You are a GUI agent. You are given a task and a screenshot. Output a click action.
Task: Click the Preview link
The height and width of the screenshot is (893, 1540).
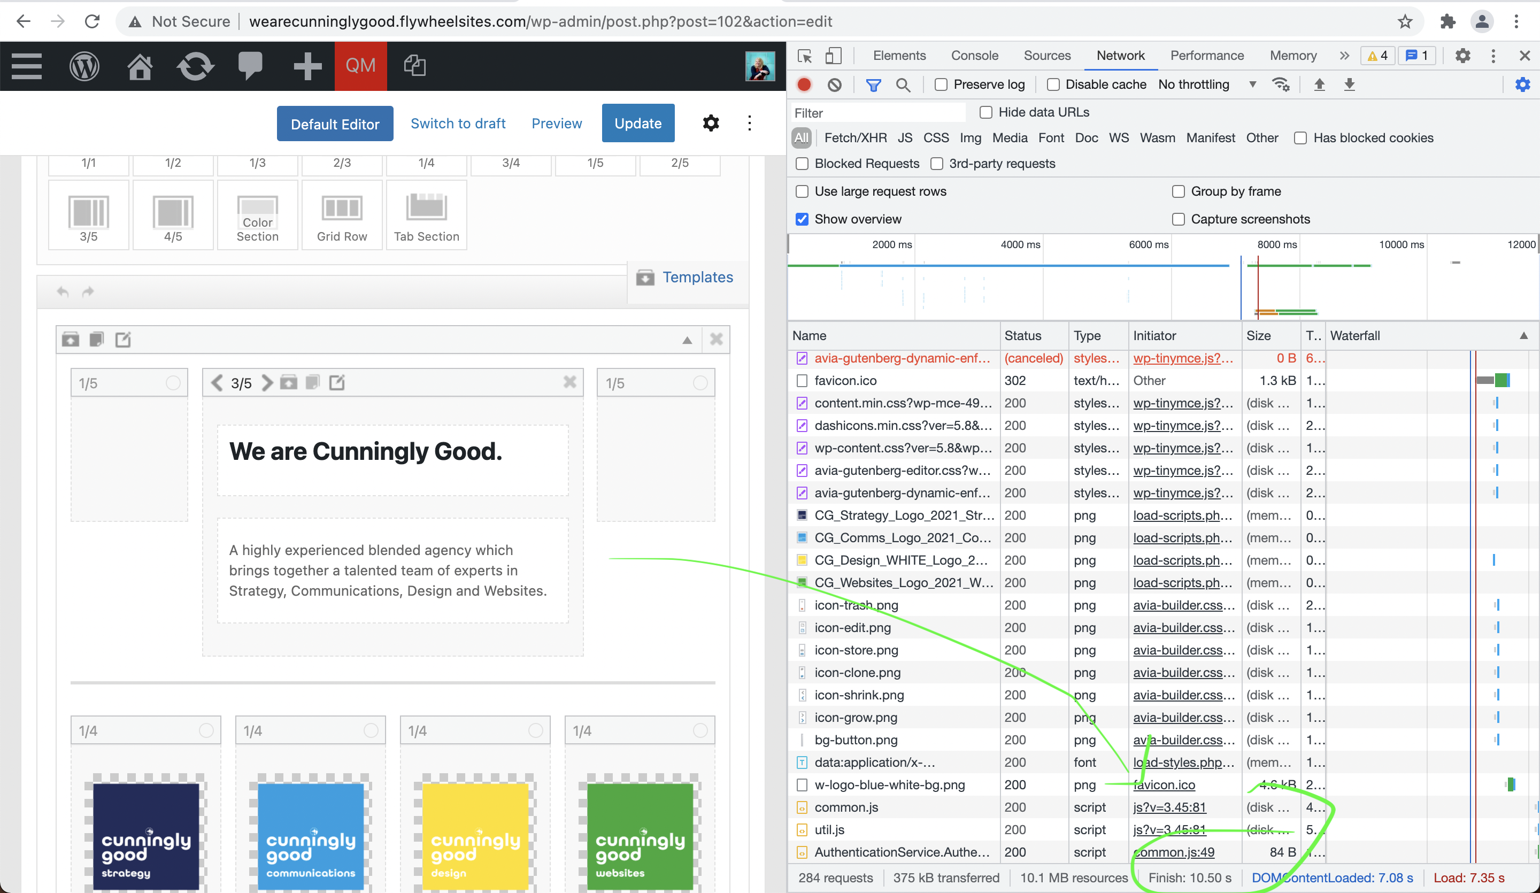(556, 124)
